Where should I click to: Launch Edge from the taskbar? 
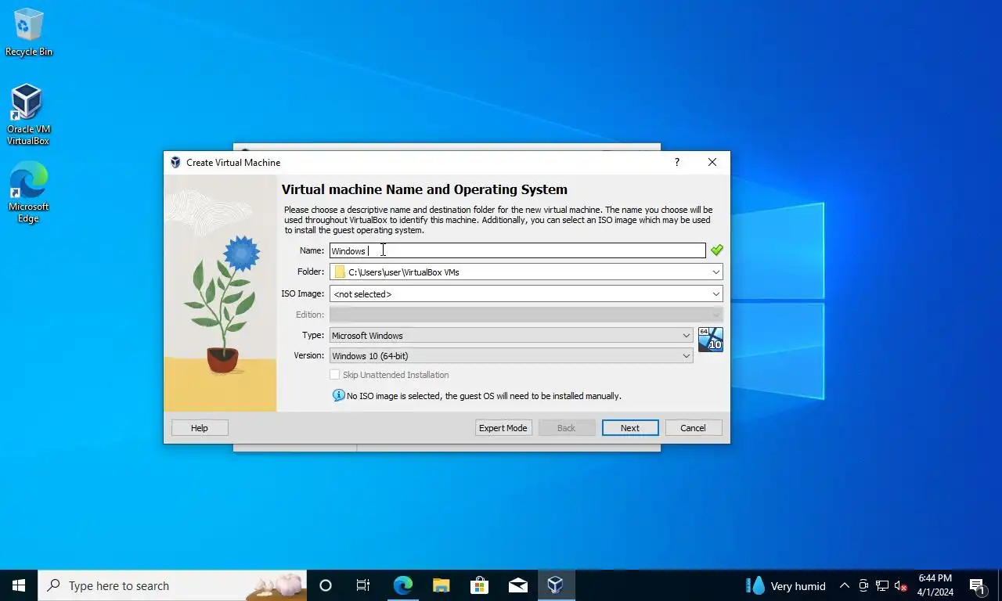click(x=402, y=585)
